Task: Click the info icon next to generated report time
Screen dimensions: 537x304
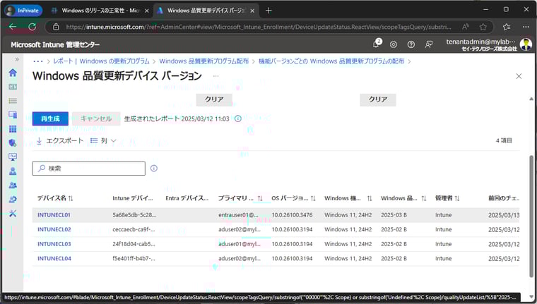Action: 238,118
